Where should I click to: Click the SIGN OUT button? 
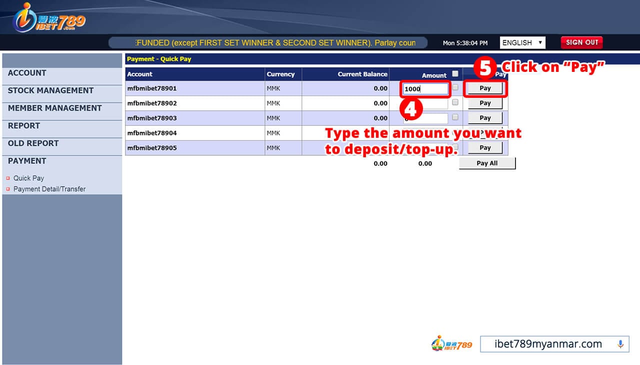[581, 42]
